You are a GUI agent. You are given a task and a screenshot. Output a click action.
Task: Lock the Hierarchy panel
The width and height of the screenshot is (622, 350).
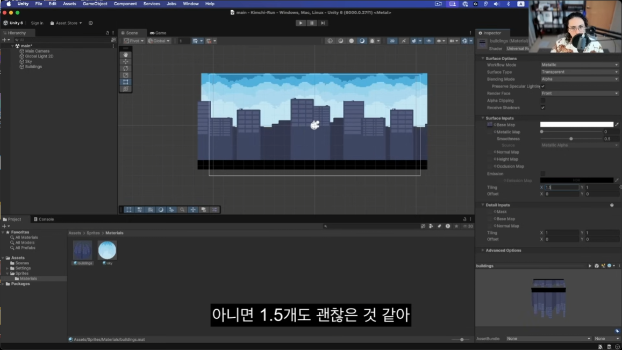pyautogui.click(x=108, y=33)
